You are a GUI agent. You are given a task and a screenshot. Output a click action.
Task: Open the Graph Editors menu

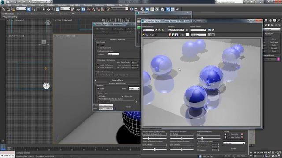click(x=75, y=5)
